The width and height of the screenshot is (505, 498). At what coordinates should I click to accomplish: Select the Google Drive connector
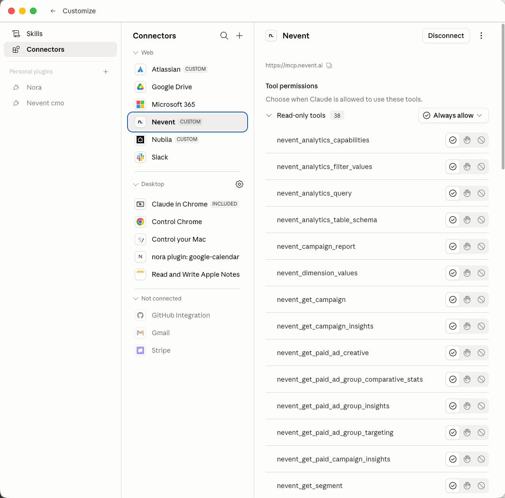pyautogui.click(x=187, y=87)
